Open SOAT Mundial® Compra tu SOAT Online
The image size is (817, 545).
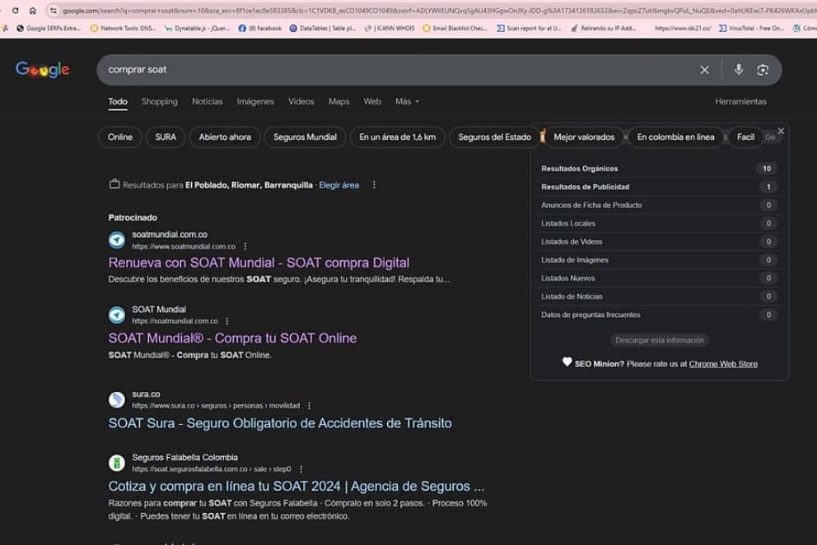pyautogui.click(x=232, y=338)
